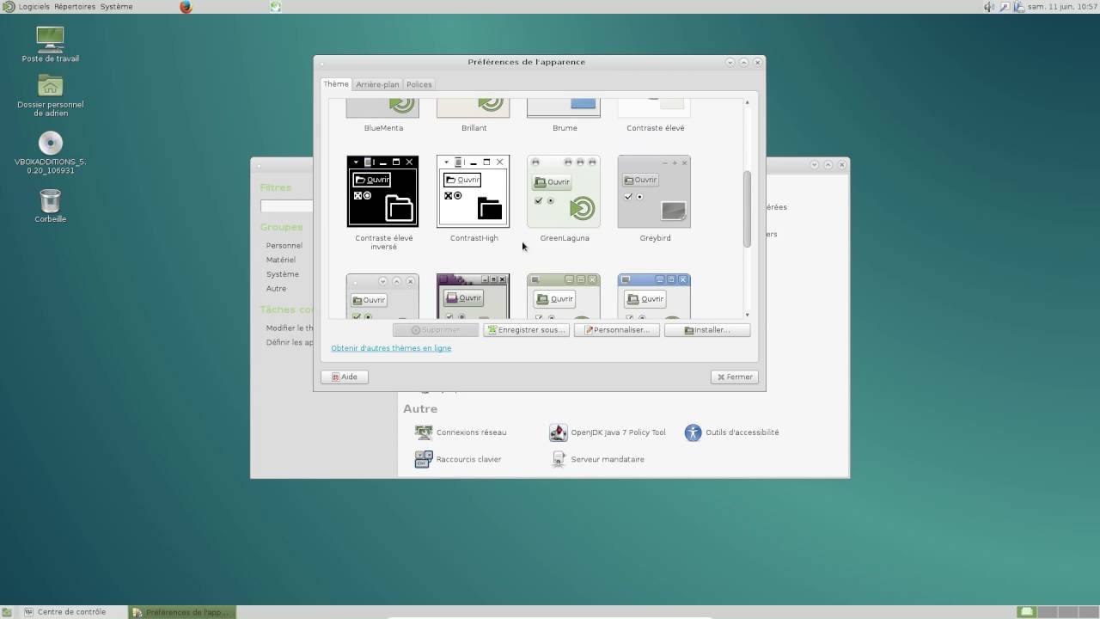This screenshot has height=619, width=1100.
Task: Select the Corbeille trash icon
Action: 50,205
